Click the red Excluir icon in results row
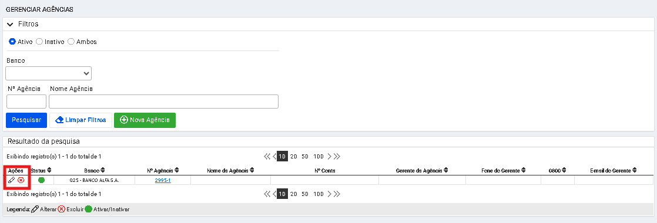Screen dimensions: 657x223 click(21, 180)
